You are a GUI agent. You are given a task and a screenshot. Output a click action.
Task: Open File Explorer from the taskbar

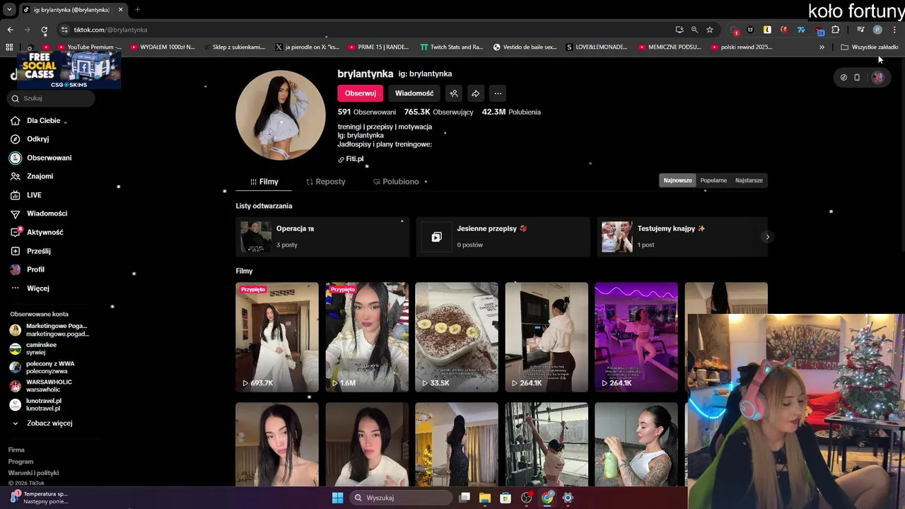tap(485, 498)
